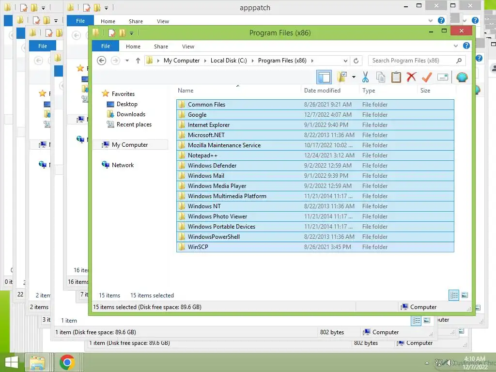Expand the arrow after Local Disk (C:) breadcrumb
The height and width of the screenshot is (372, 496).
pyautogui.click(x=252, y=61)
